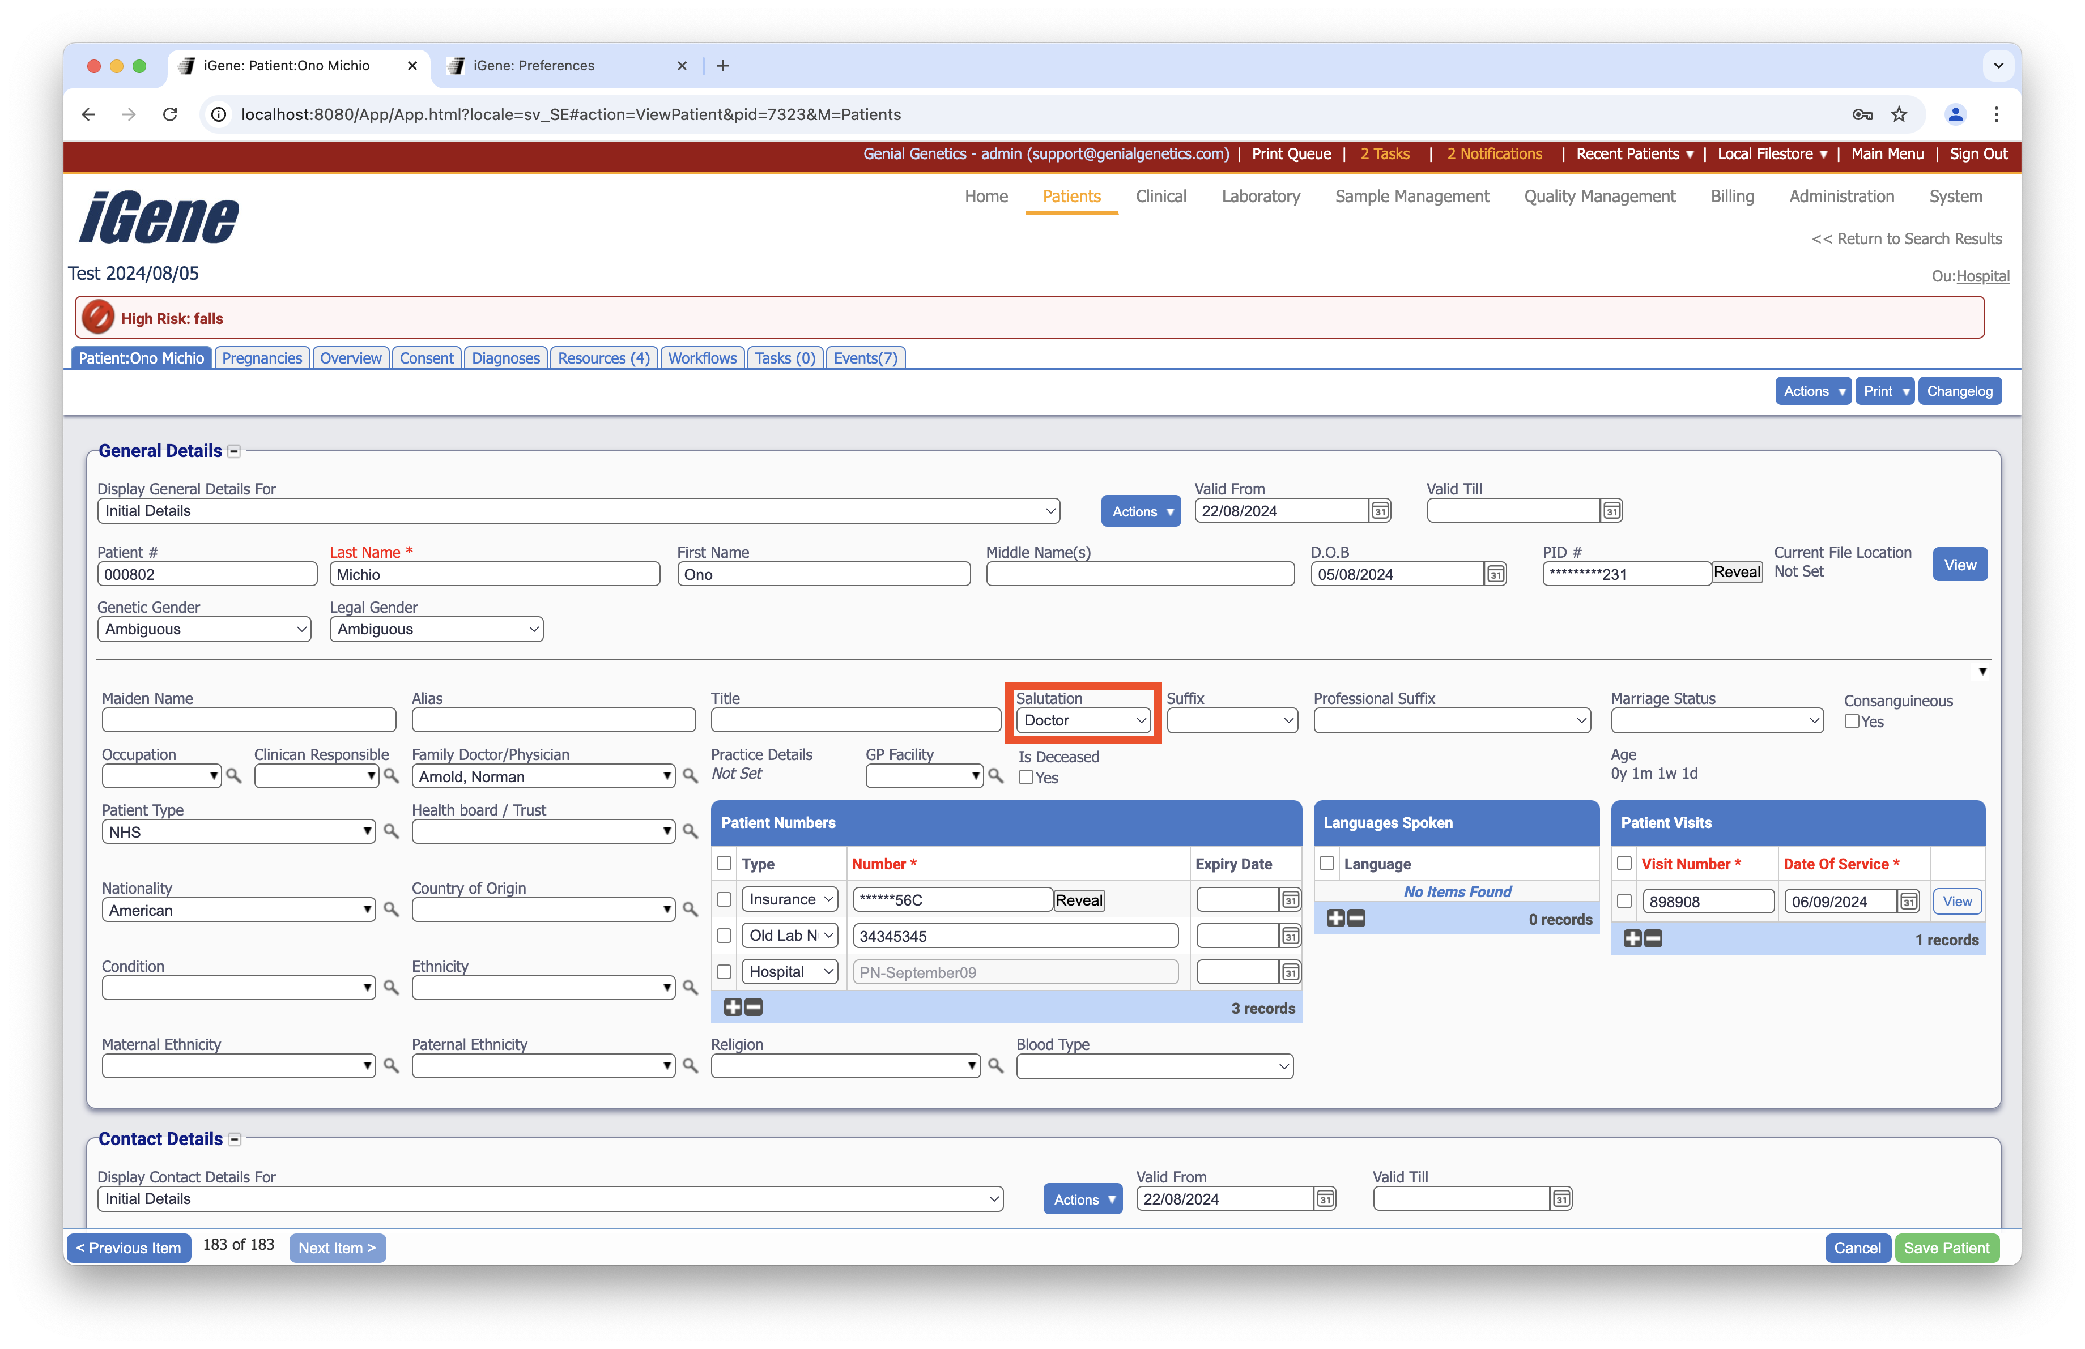
Task: Click the magnifier next to Religion
Action: click(996, 1066)
